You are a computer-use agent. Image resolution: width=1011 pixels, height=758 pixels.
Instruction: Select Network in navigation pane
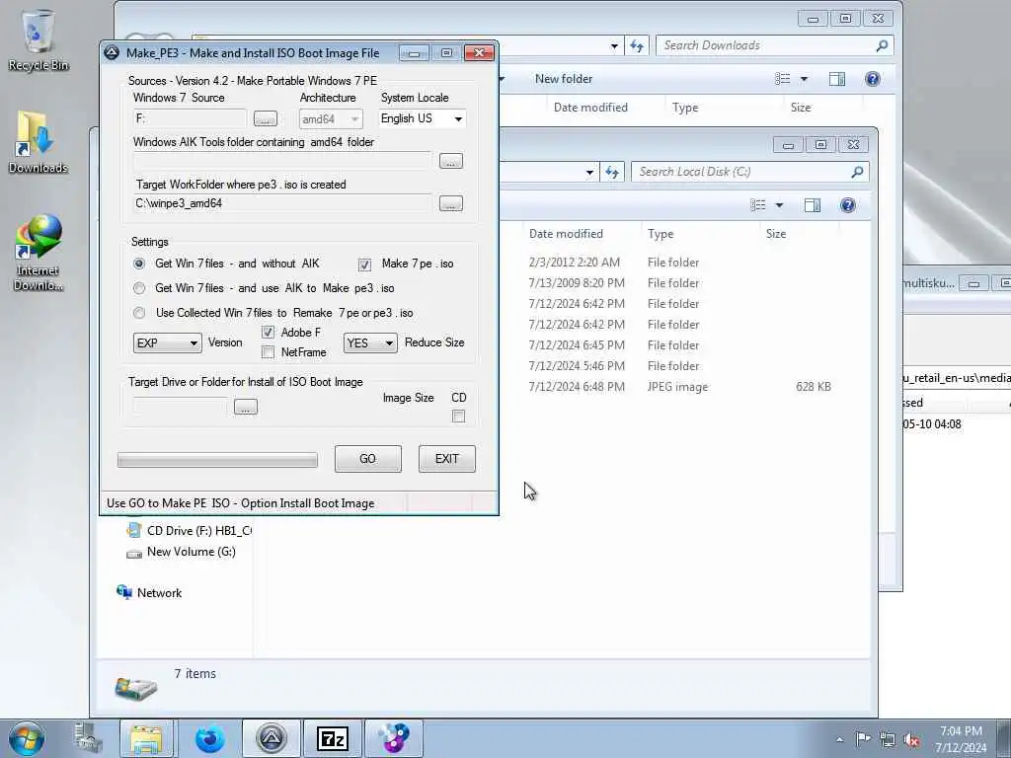pos(150,592)
